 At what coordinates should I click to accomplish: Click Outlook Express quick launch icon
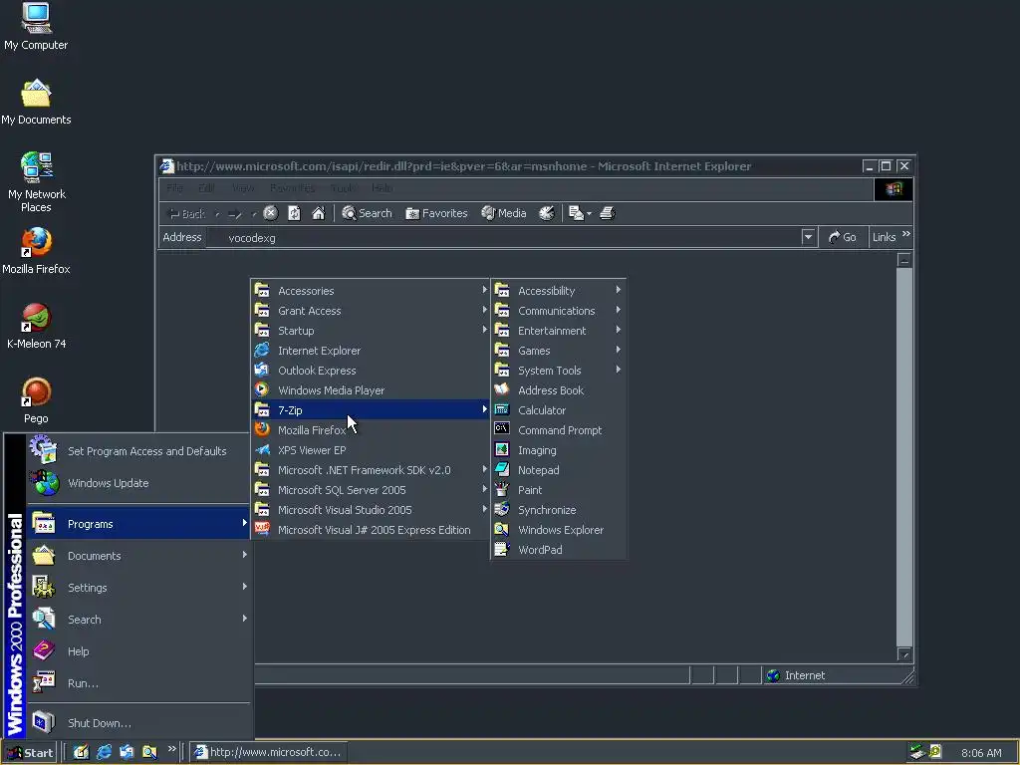(127, 752)
